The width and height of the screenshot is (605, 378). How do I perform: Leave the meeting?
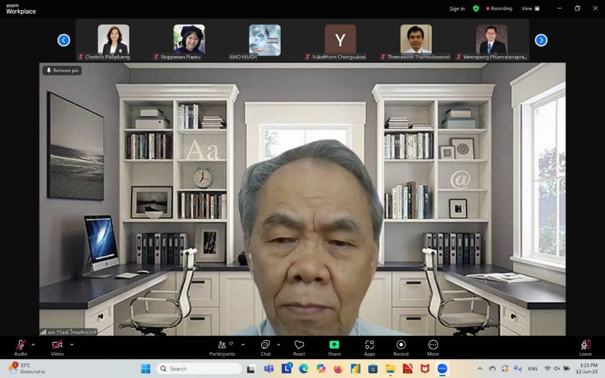click(x=586, y=347)
